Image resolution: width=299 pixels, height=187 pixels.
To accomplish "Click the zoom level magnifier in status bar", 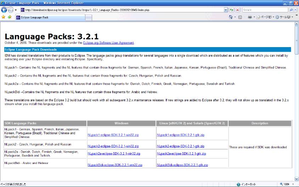I will pos(281,184).
